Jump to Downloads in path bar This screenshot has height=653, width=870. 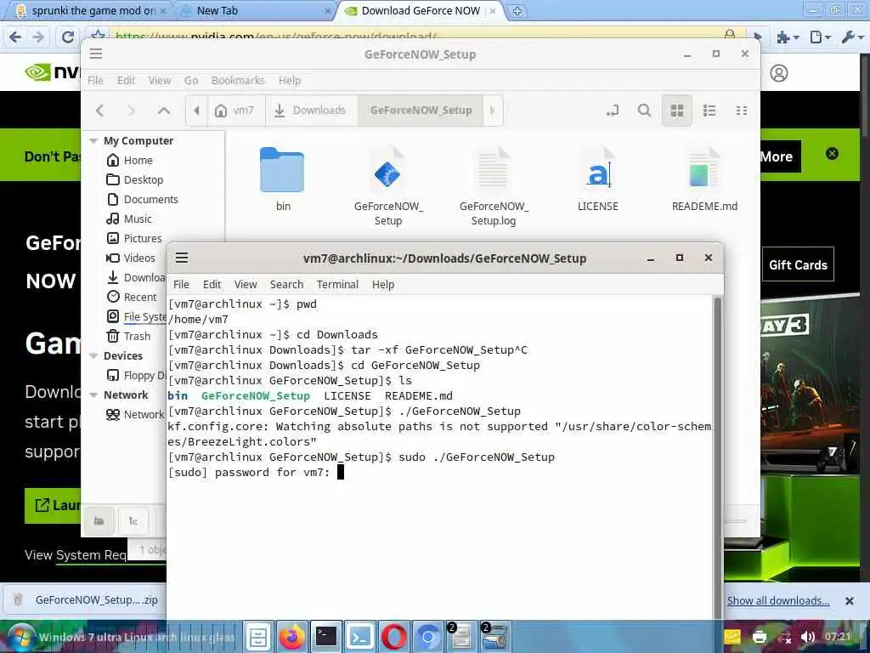(310, 111)
